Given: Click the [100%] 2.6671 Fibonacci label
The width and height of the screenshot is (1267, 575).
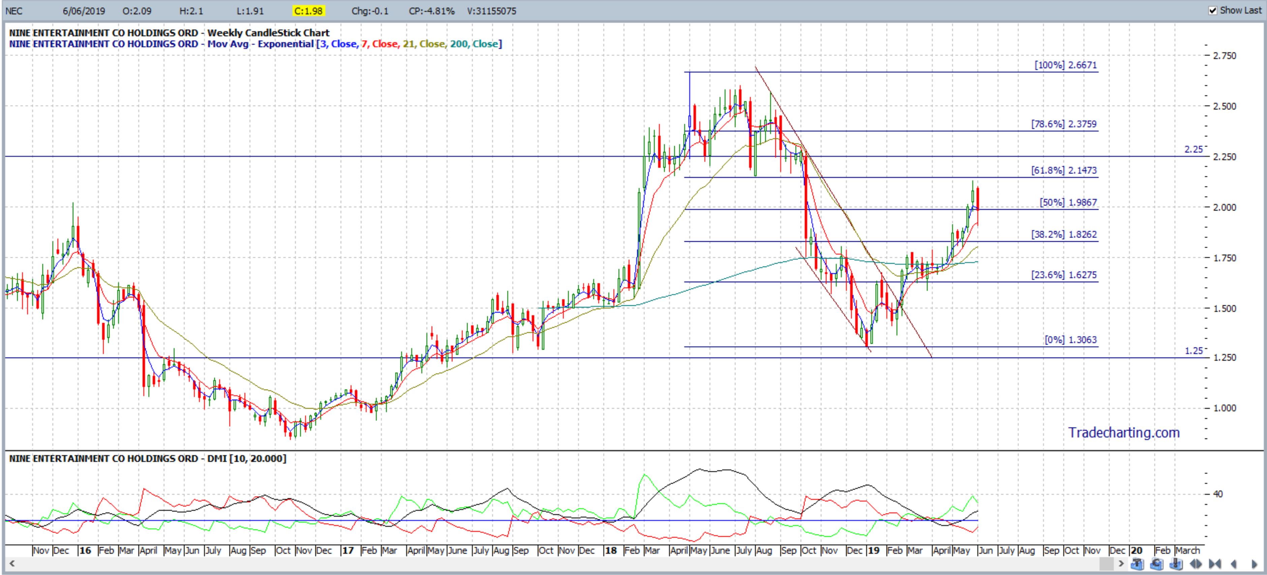Looking at the screenshot, I should click(x=1065, y=65).
